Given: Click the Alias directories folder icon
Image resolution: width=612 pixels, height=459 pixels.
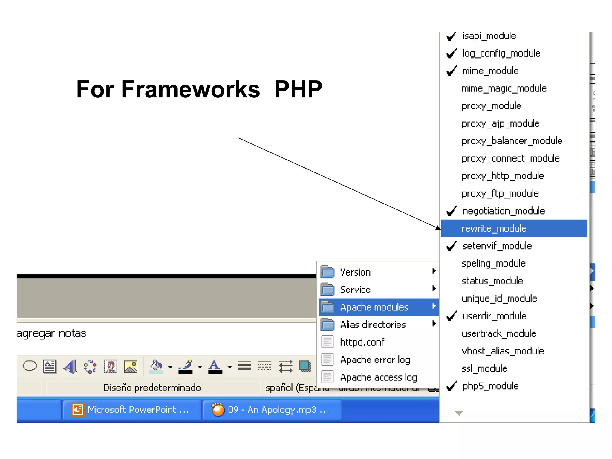Looking at the screenshot, I should point(328,325).
